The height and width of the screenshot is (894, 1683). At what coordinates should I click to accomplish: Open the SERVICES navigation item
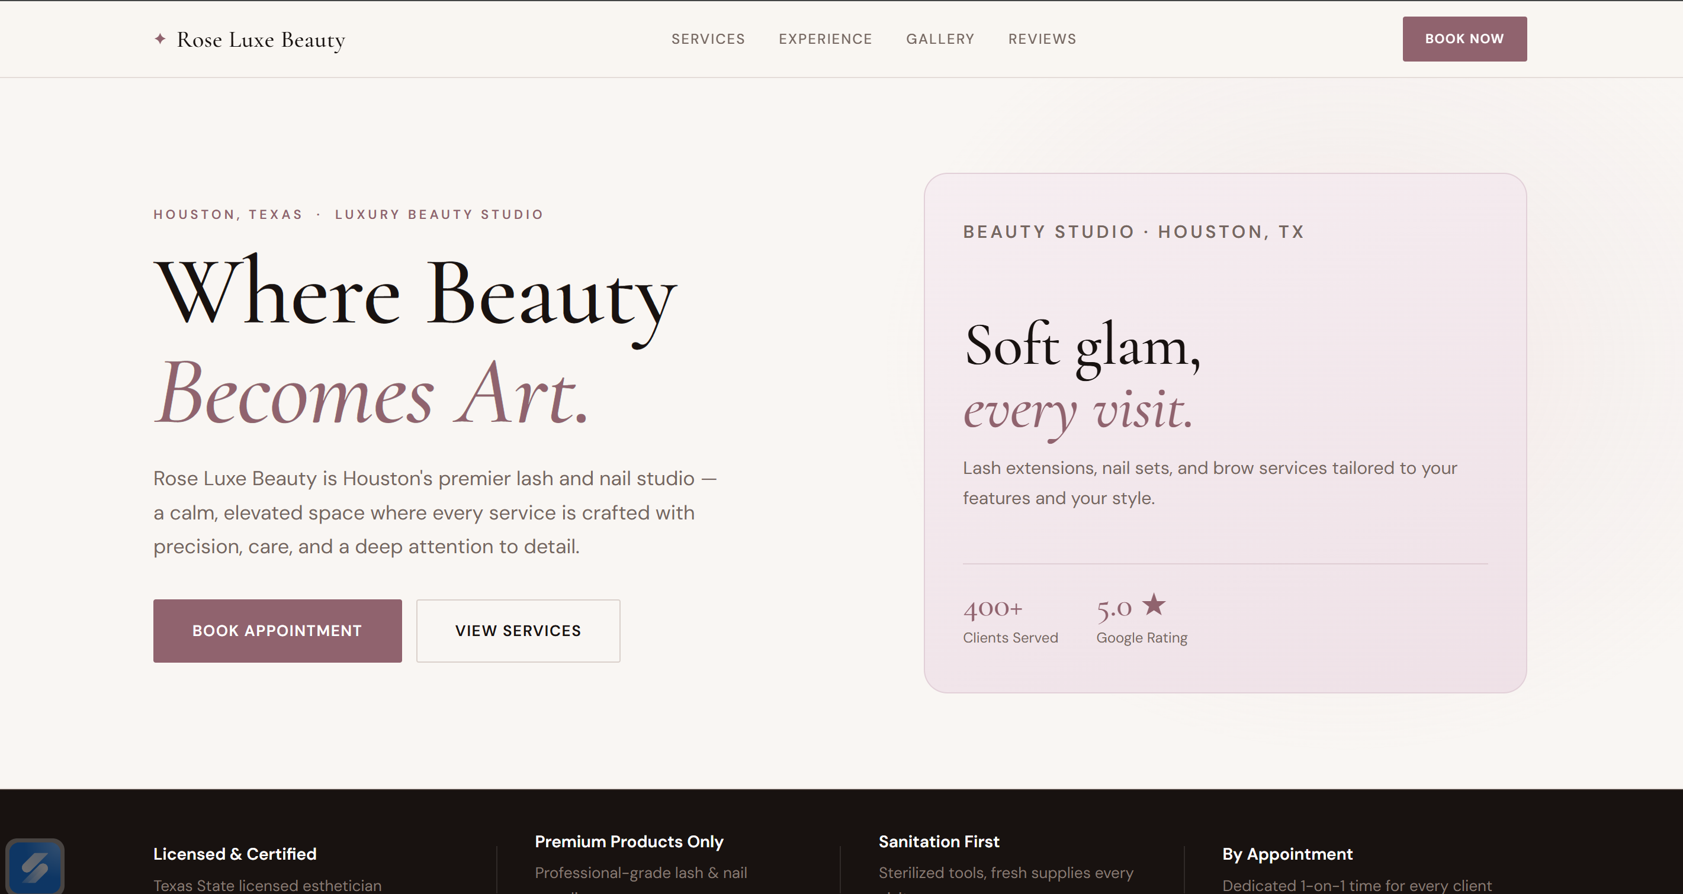pyautogui.click(x=708, y=38)
